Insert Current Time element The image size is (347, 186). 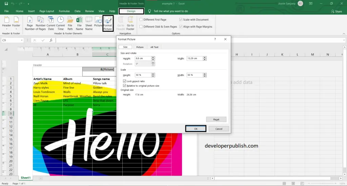60,23
